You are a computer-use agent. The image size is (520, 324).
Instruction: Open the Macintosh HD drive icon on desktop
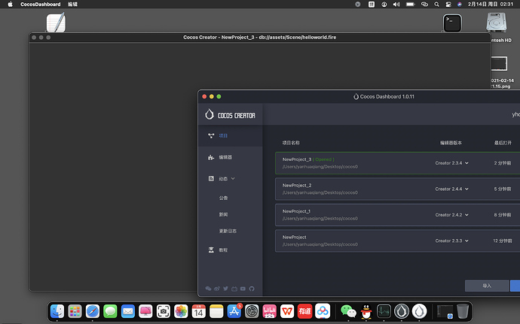(497, 22)
